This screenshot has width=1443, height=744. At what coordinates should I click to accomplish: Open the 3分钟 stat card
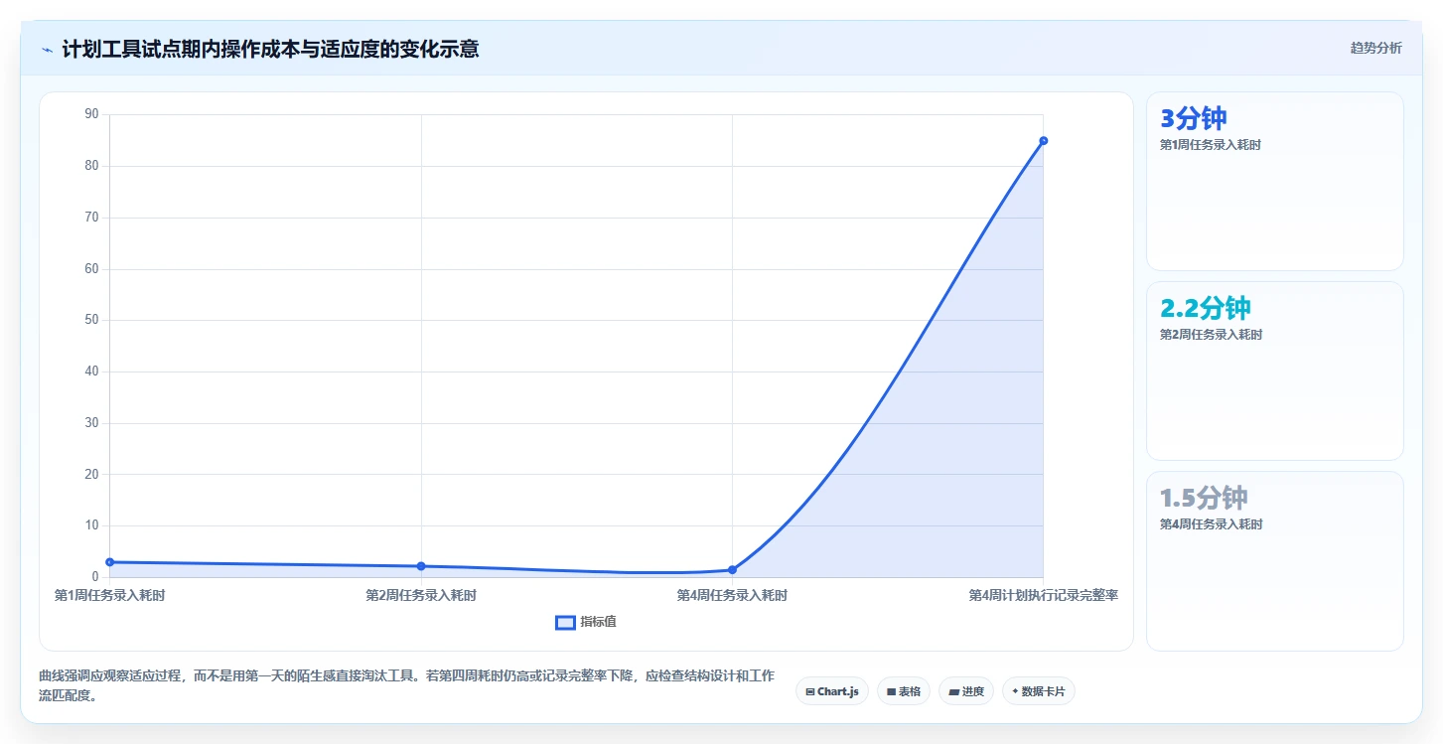(1275, 182)
